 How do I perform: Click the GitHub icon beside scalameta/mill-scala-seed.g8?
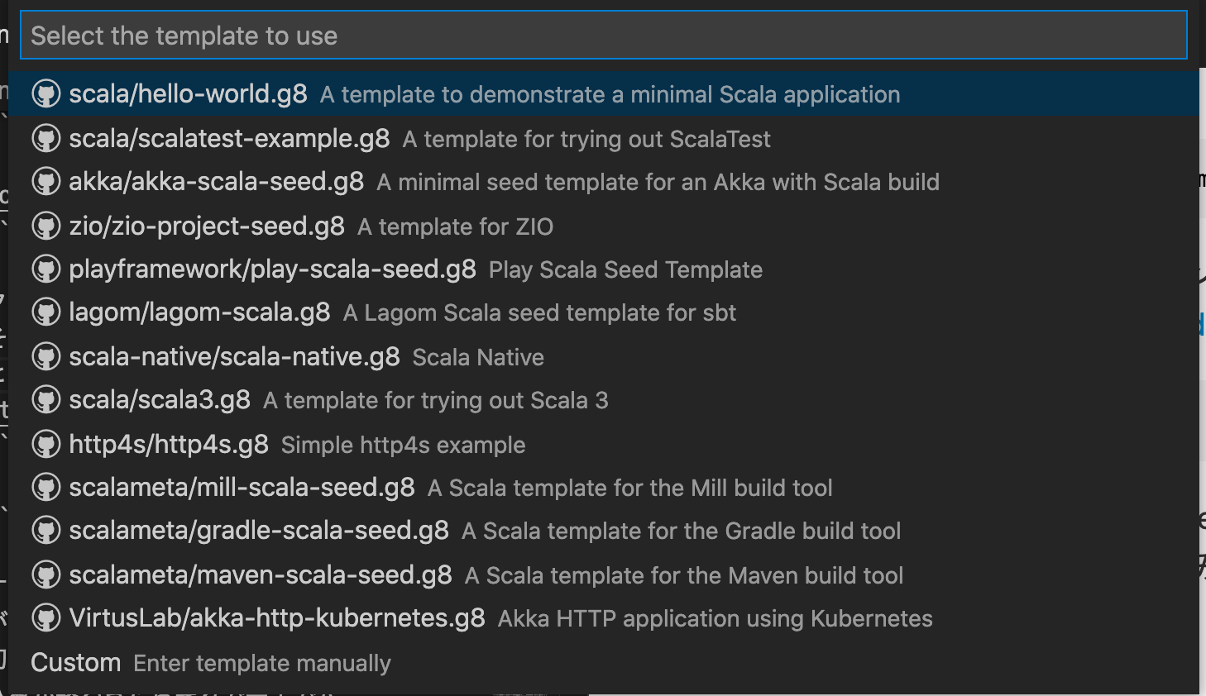point(46,487)
